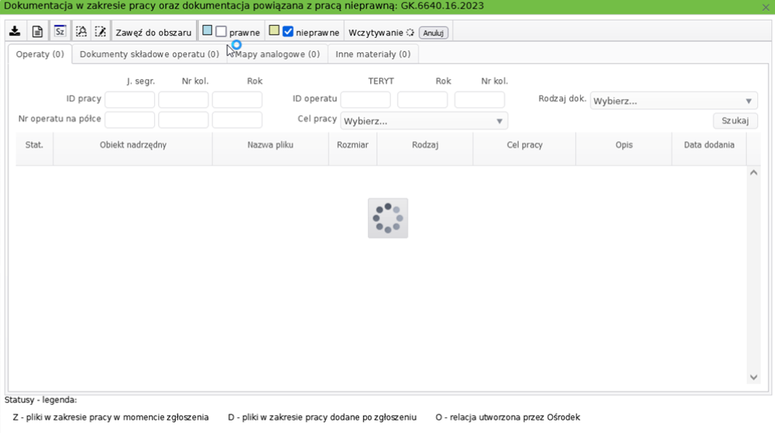Close the documentation window with X
The image size is (775, 433).
pos(765,7)
